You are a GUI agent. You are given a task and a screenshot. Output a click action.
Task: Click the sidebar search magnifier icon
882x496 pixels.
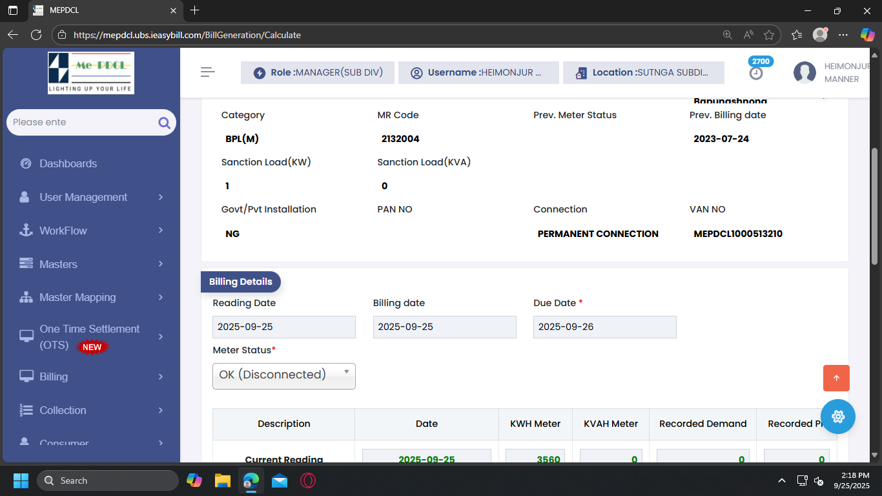pos(164,123)
